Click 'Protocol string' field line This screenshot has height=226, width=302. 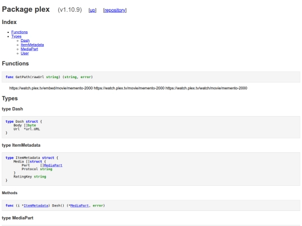pyautogui.click(x=37, y=169)
